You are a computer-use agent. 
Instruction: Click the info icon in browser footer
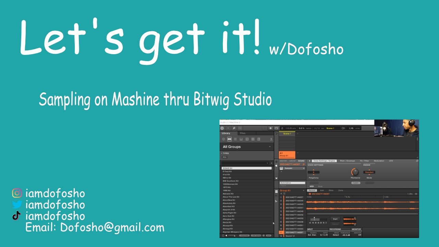(263, 236)
